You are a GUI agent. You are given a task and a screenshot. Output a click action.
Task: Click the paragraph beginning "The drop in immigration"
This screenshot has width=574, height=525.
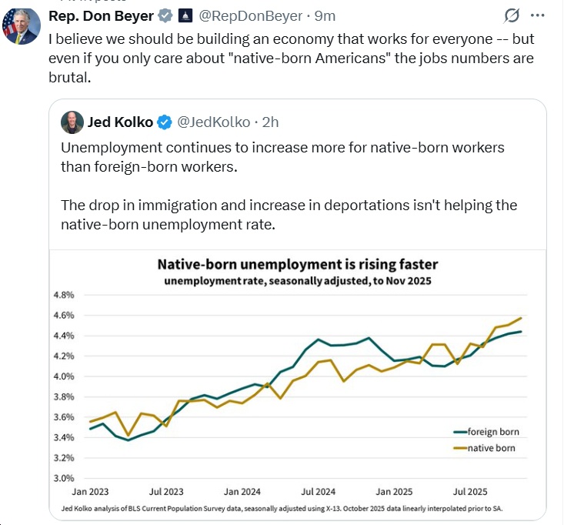(x=289, y=215)
